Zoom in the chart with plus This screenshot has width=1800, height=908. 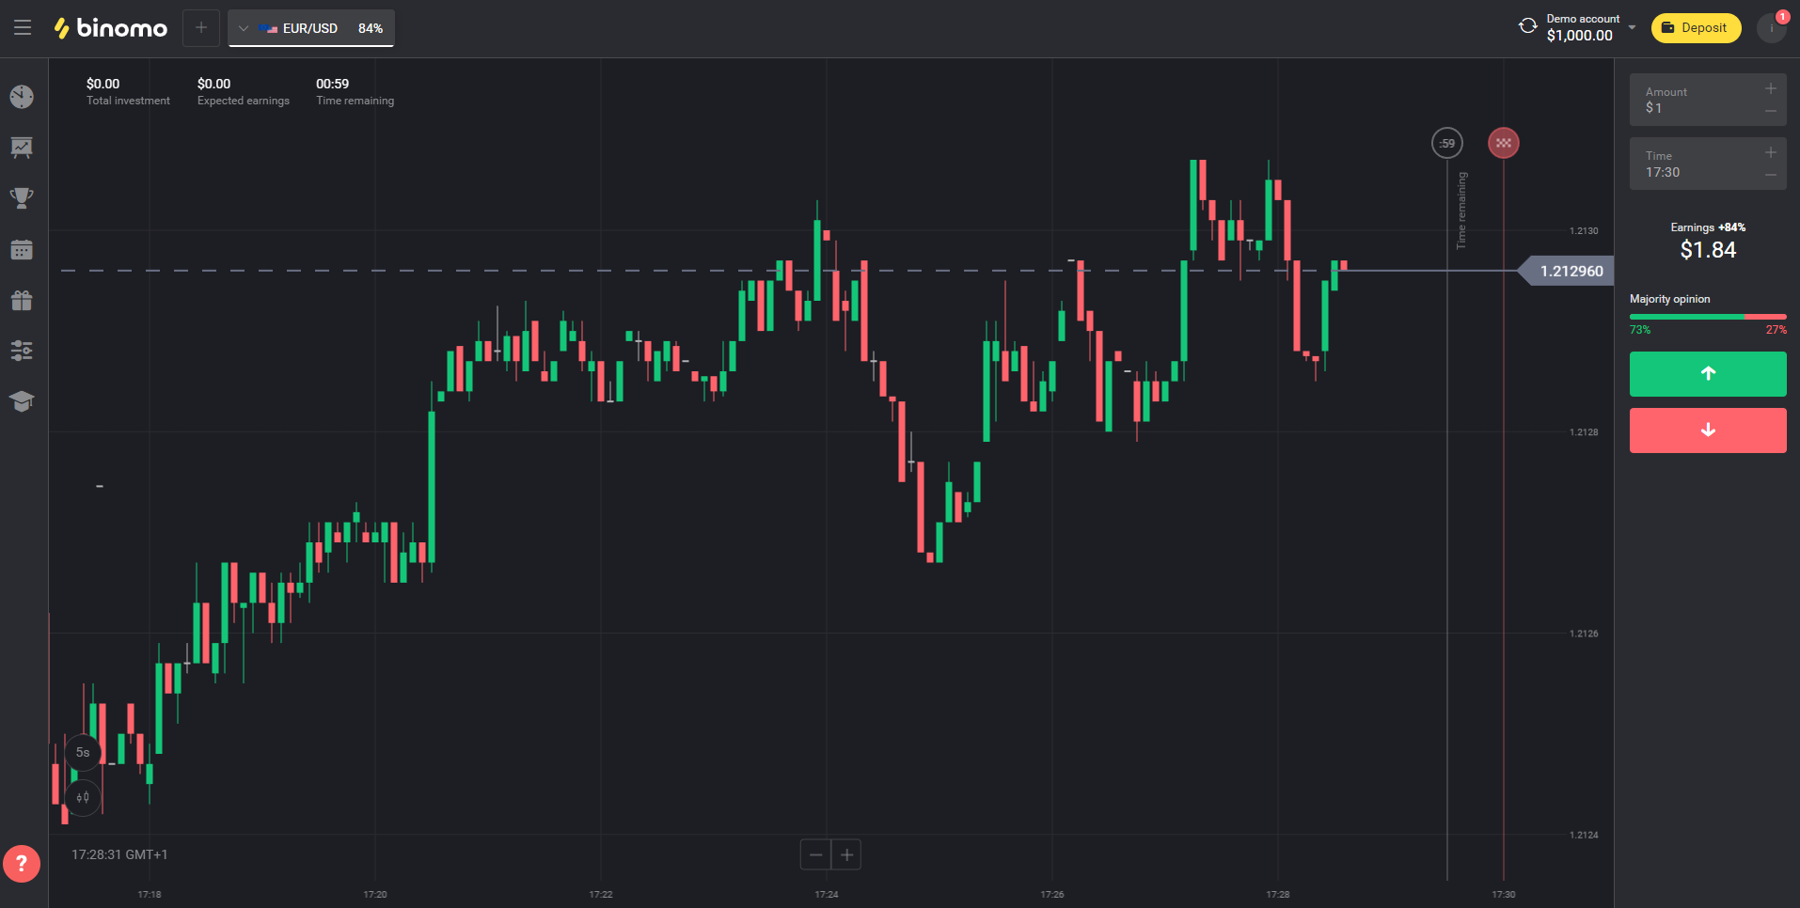pos(846,854)
